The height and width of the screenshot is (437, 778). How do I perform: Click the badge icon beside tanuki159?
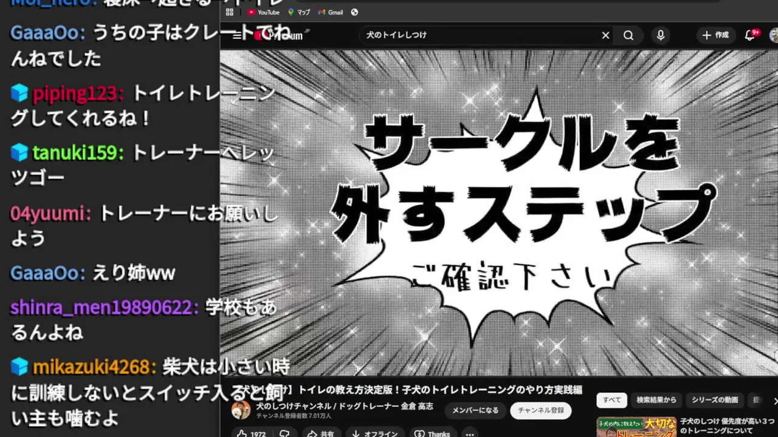pos(19,153)
